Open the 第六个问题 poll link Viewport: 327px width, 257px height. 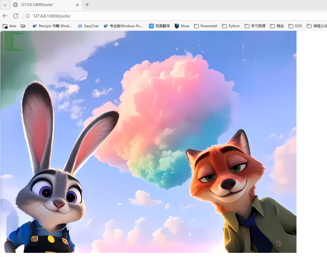tap(9, 35)
